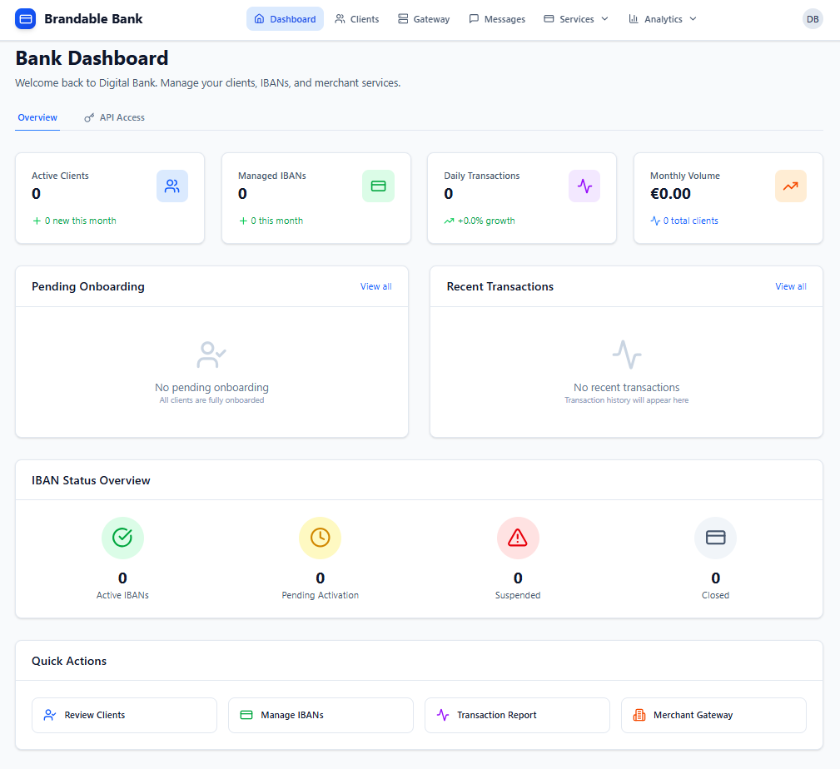Switch to the API Access tab
The image size is (840, 769).
point(115,117)
